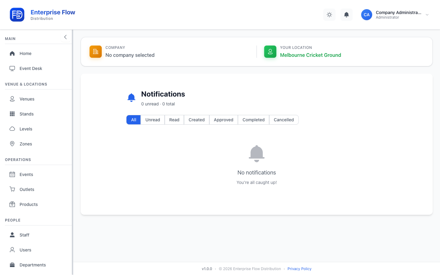Click the Outlets shopping cart icon

point(12,189)
